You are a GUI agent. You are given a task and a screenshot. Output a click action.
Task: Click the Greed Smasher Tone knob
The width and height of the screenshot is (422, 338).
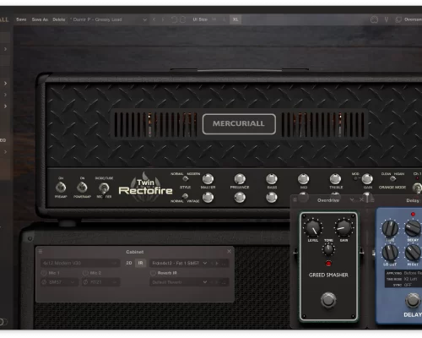[328, 249]
